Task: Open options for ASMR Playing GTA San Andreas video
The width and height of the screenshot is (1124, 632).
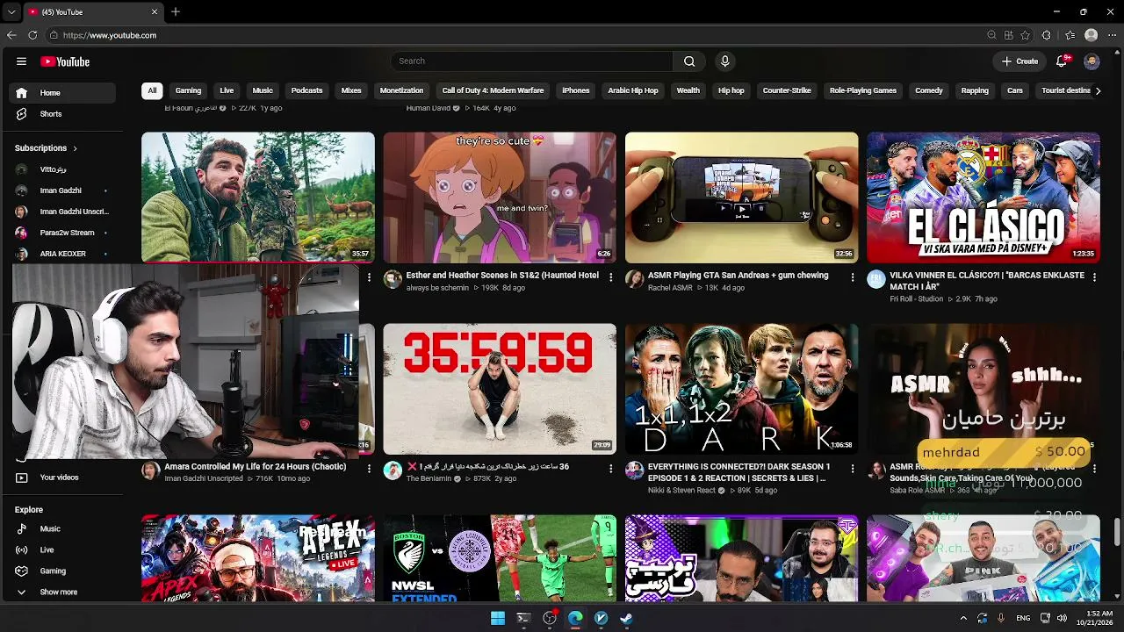Action: 853,277
